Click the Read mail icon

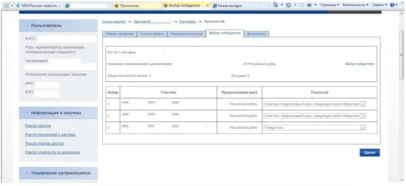pos(301,5)
